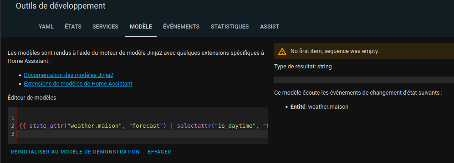This screenshot has width=454, height=163.
Task: Select the MODÈLE tab
Action: (x=141, y=27)
